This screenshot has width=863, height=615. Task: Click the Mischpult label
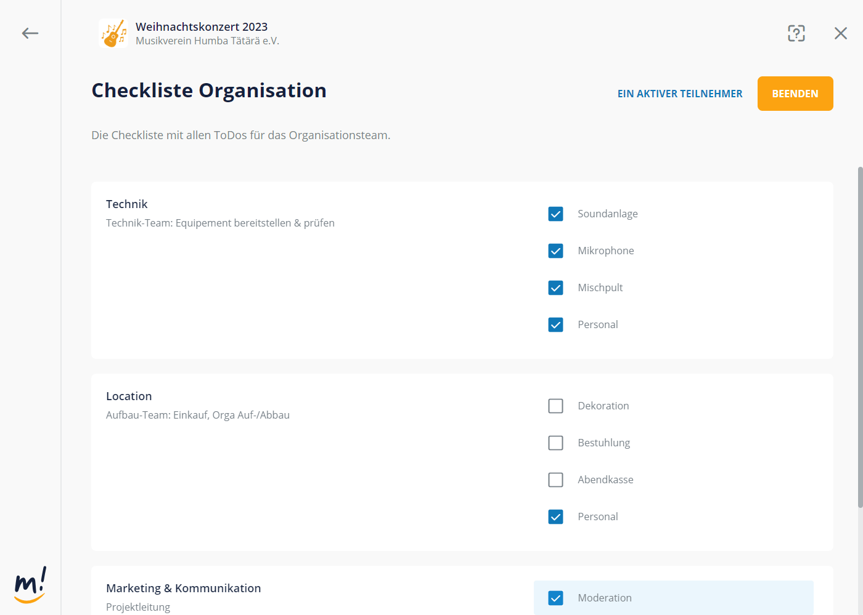[x=600, y=287]
